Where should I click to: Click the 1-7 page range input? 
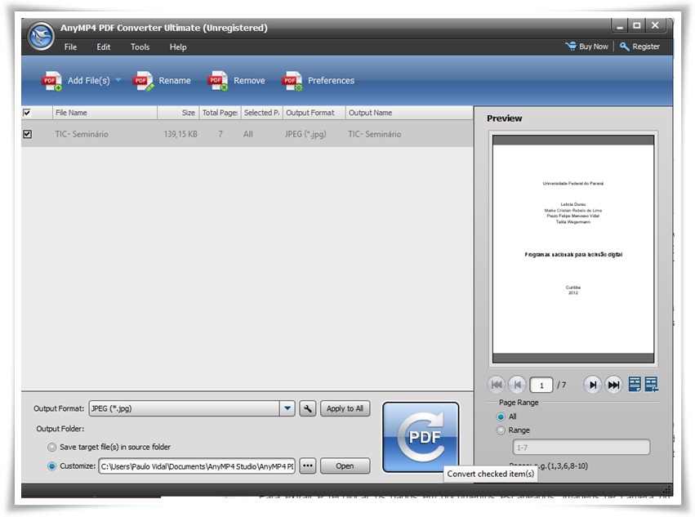tap(581, 448)
